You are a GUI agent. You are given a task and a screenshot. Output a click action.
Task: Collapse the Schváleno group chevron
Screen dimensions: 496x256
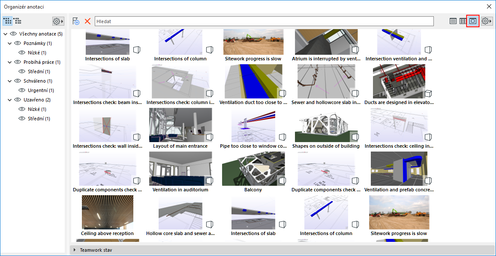(x=10, y=81)
